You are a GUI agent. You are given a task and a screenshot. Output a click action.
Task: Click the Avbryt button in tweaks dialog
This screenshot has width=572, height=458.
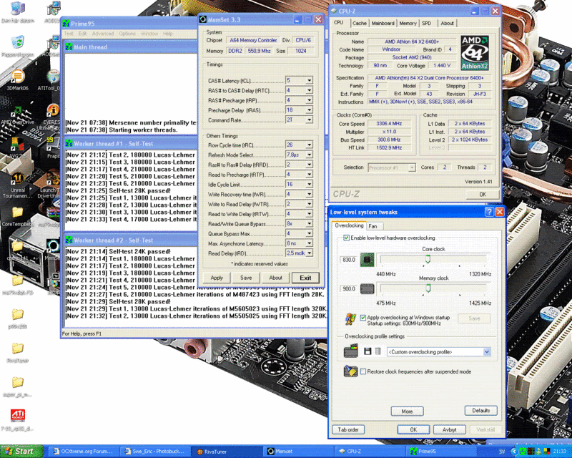pyautogui.click(x=450, y=429)
